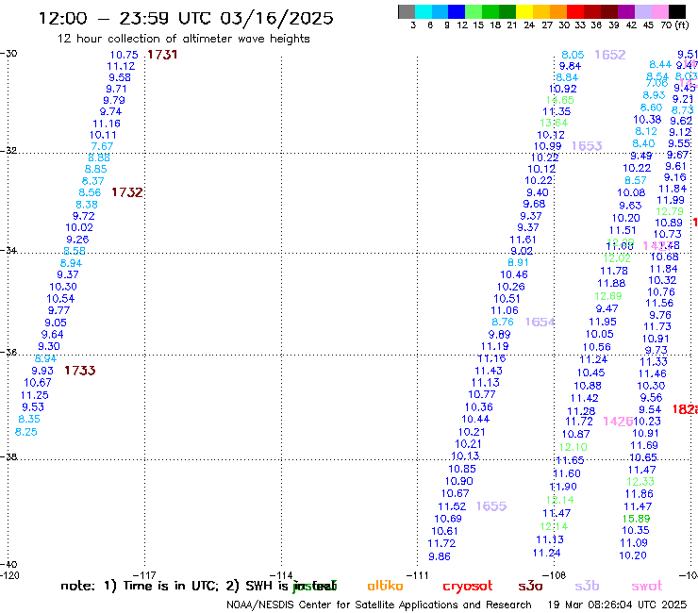
Task: Click the wave height value 10.54
Action: 60,299
